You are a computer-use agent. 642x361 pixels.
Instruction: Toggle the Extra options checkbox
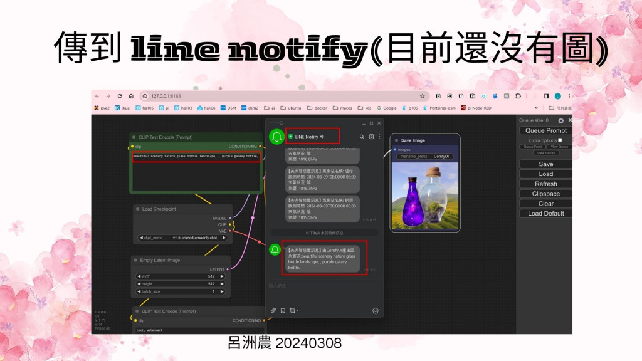click(560, 140)
